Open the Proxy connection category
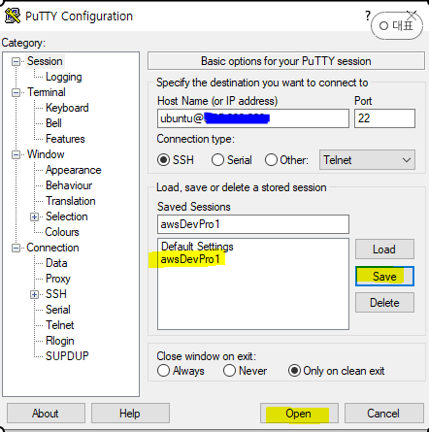 58,279
